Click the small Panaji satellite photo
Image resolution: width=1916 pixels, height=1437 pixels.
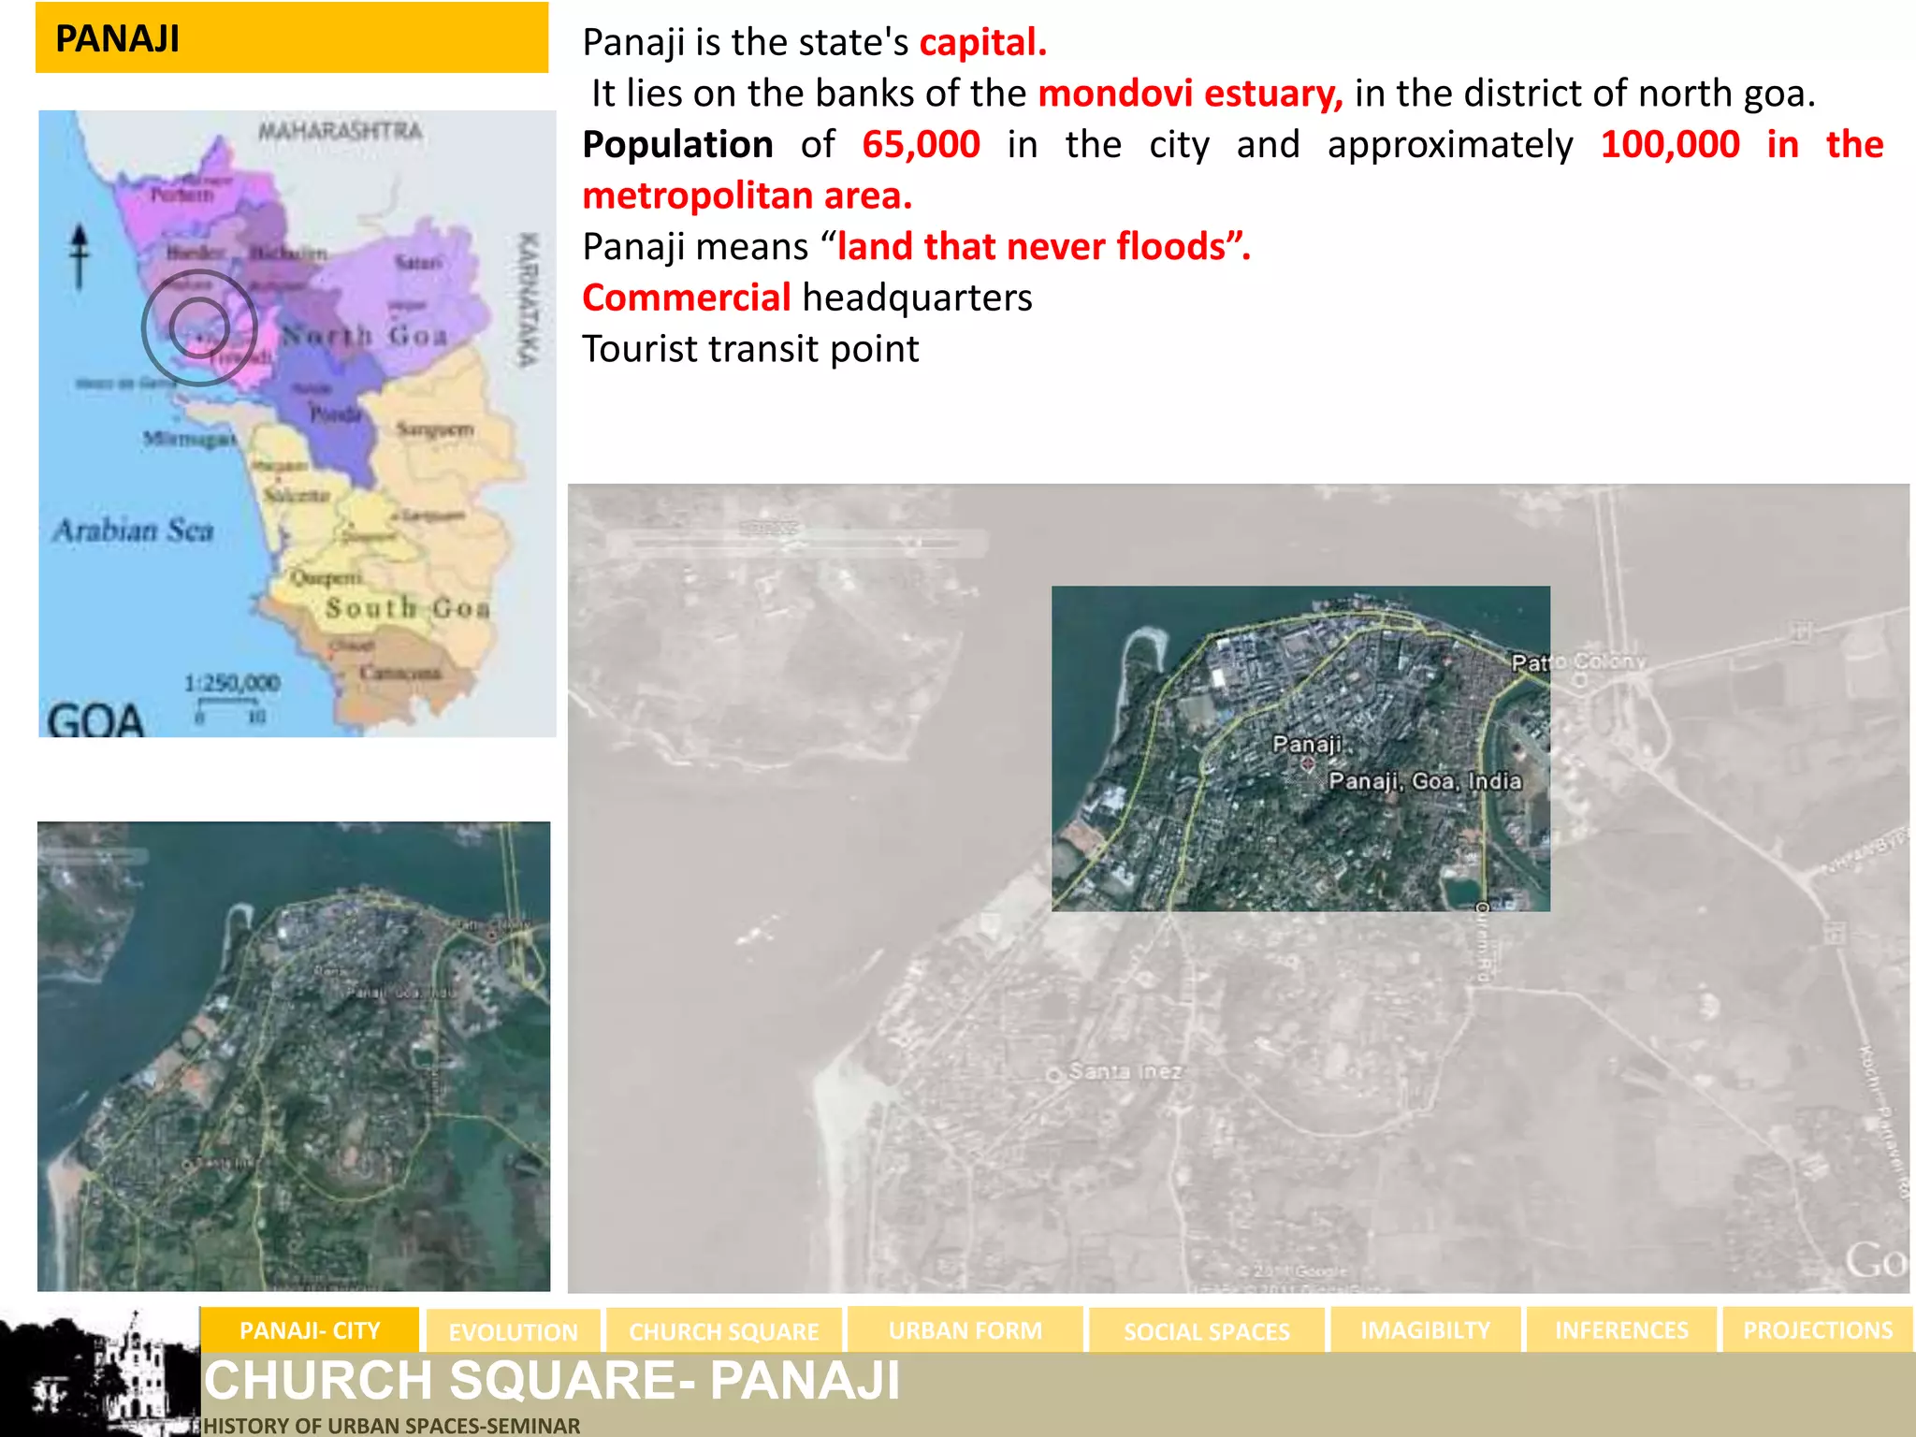pos(294,1056)
